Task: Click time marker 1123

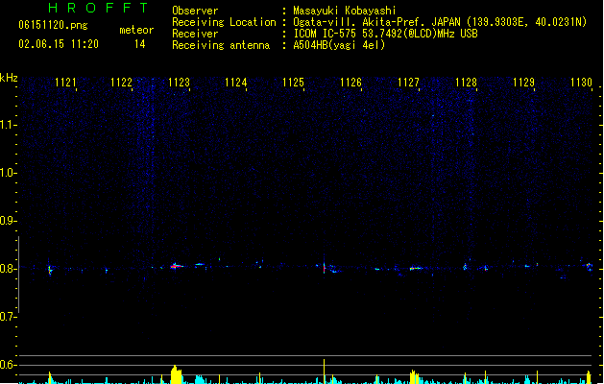Action: coord(180,83)
